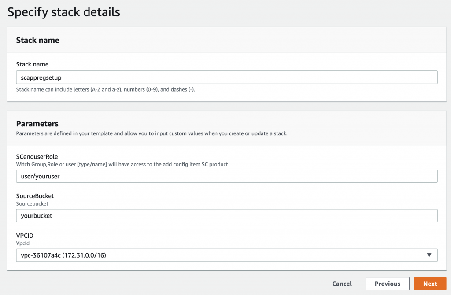Click the Stack name section header
This screenshot has width=451, height=295.
click(38, 40)
